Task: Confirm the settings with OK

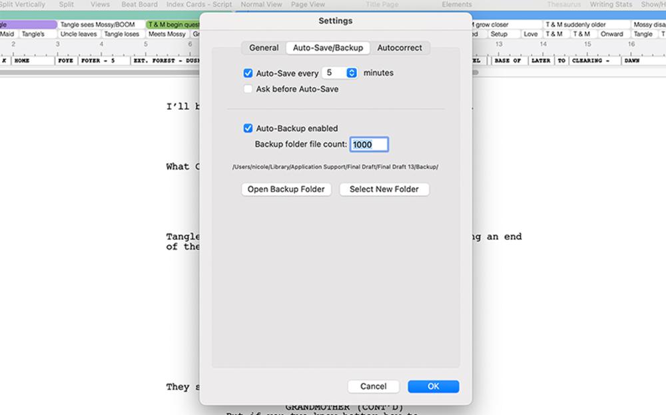Action: coord(433,386)
